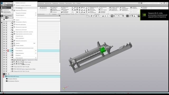Expand Гайка М24 ГОСТ 5915-70 tree node
169x95 pixels.
[11, 67]
